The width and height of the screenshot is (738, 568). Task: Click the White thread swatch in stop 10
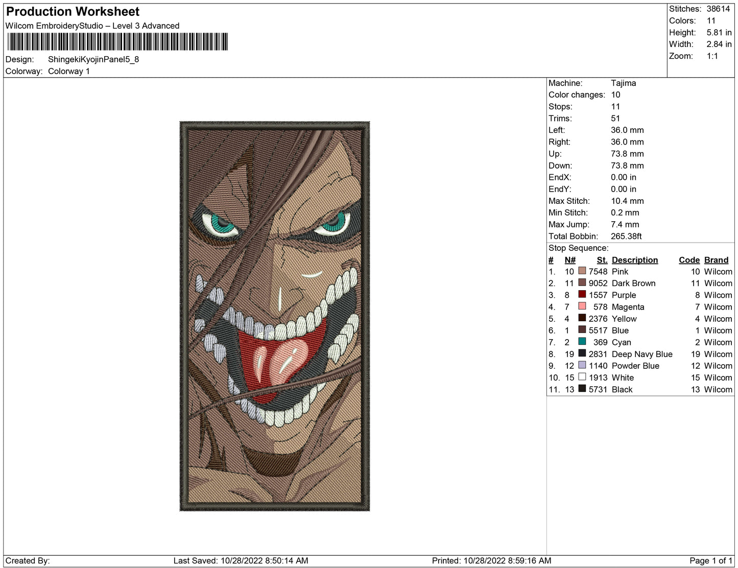pos(582,377)
